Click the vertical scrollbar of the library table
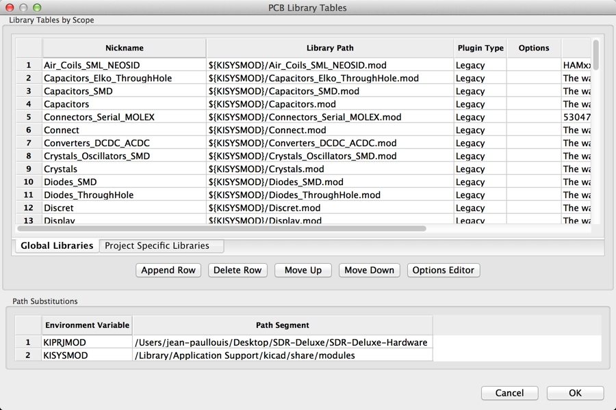The image size is (616, 410). [x=596, y=55]
